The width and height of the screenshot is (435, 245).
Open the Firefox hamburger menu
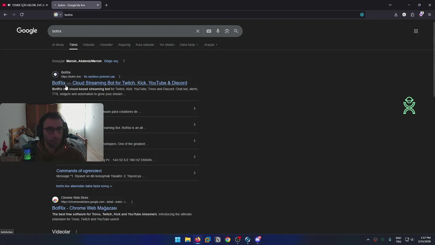430,15
